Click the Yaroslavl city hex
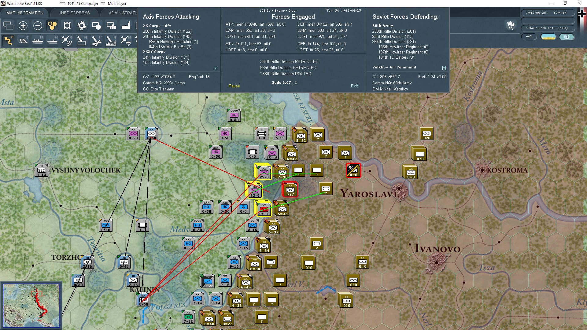 pos(399,189)
